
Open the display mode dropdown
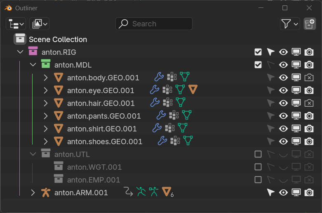[x=16, y=24]
